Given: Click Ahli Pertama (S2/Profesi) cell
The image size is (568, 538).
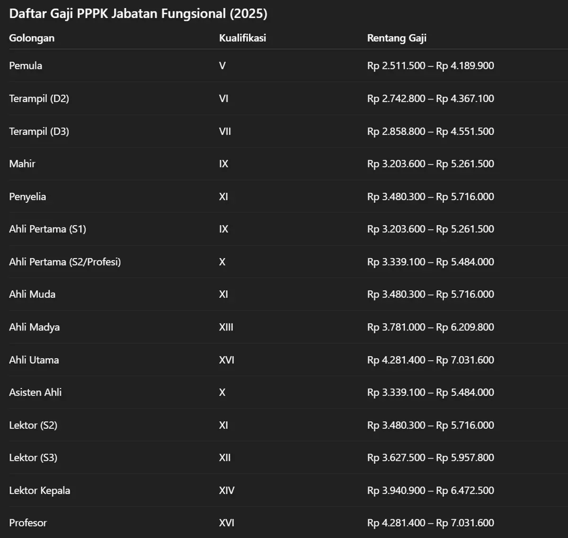Looking at the screenshot, I should 65,262.
